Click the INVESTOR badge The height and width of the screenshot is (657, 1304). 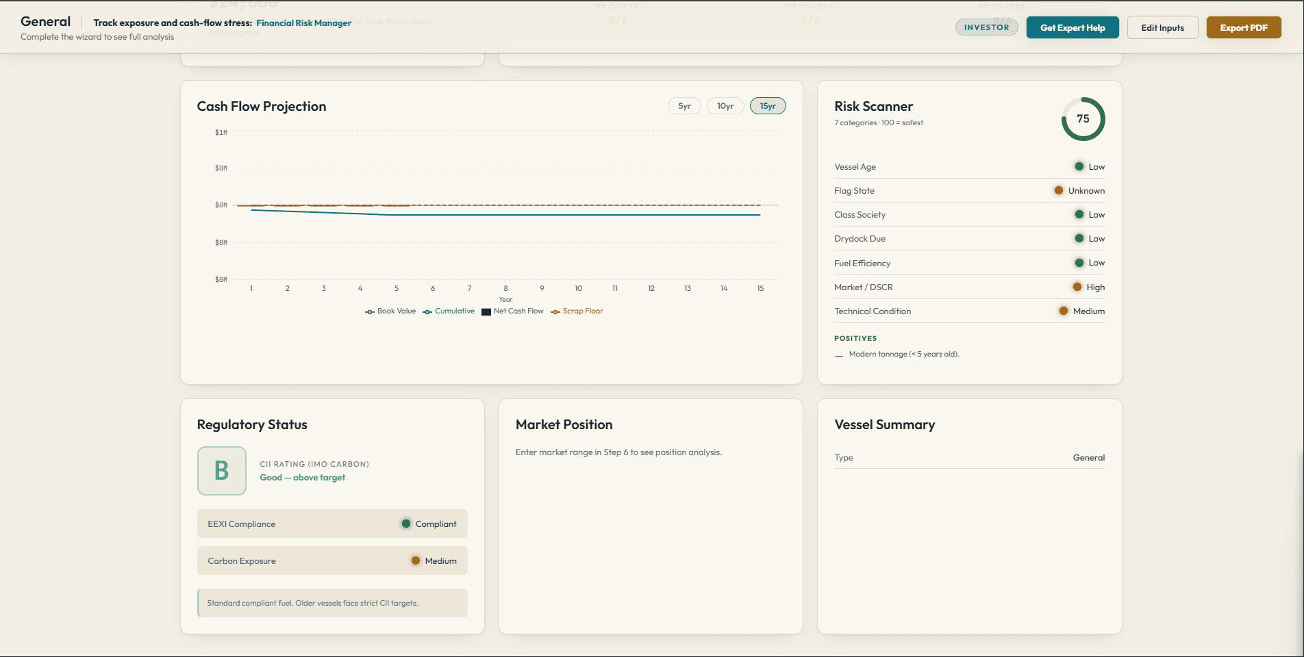pos(987,27)
